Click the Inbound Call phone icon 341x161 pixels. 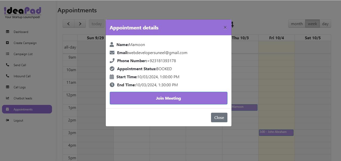(x=8, y=76)
